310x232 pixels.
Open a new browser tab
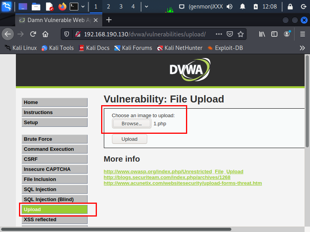109,20
